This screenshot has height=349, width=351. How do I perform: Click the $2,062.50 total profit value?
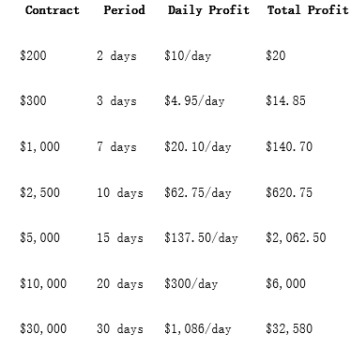(x=296, y=237)
